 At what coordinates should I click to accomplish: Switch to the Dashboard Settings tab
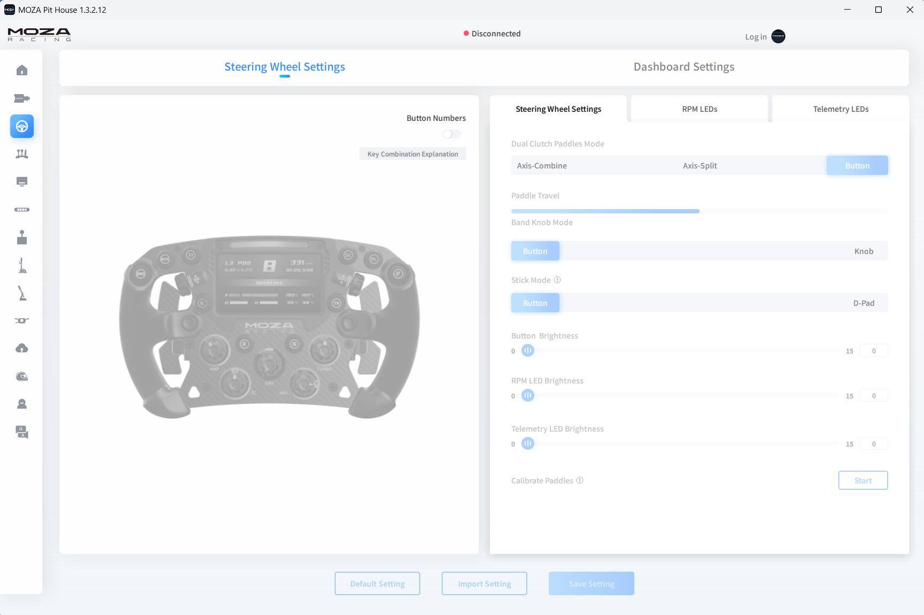pyautogui.click(x=684, y=67)
